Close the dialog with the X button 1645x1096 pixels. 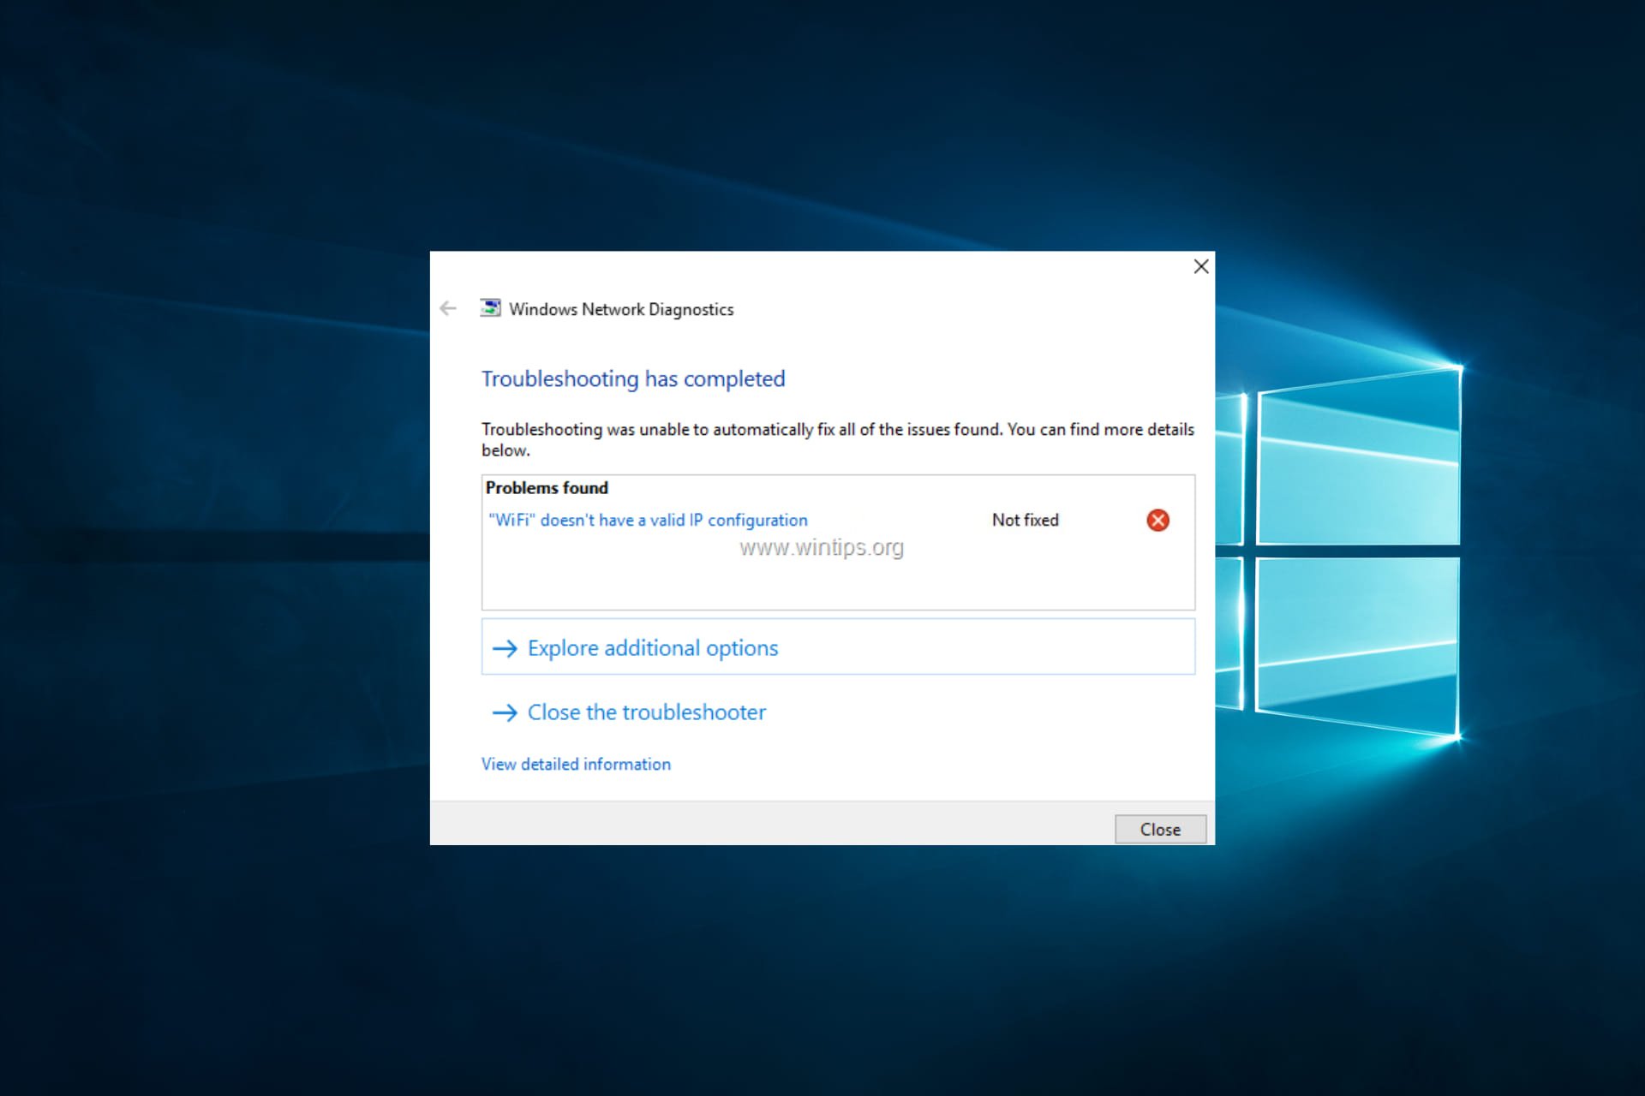pos(1201,266)
